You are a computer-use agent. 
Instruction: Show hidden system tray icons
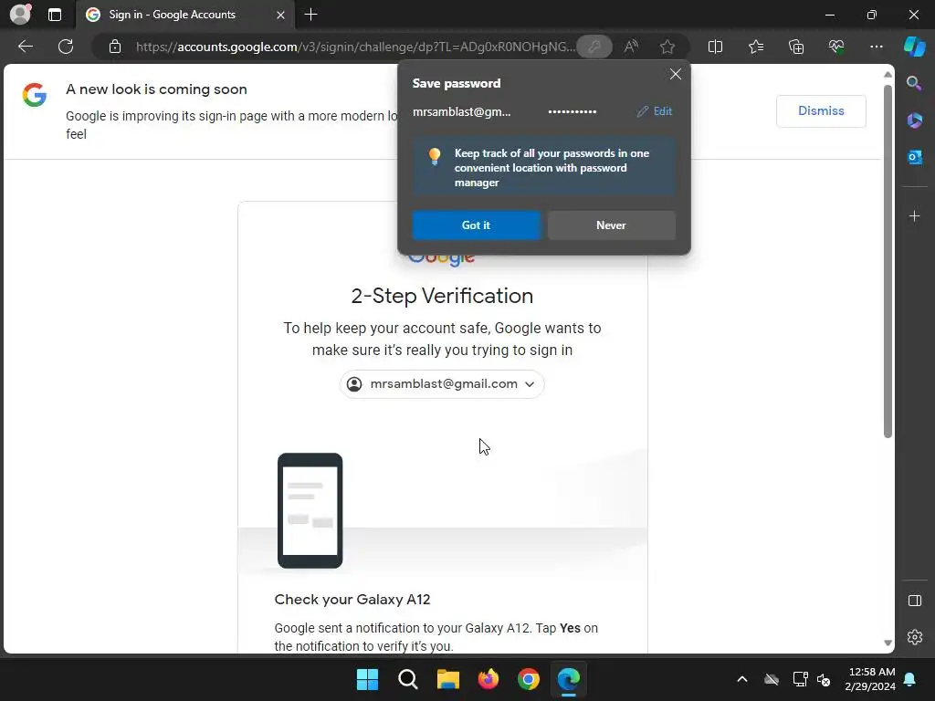click(x=741, y=679)
